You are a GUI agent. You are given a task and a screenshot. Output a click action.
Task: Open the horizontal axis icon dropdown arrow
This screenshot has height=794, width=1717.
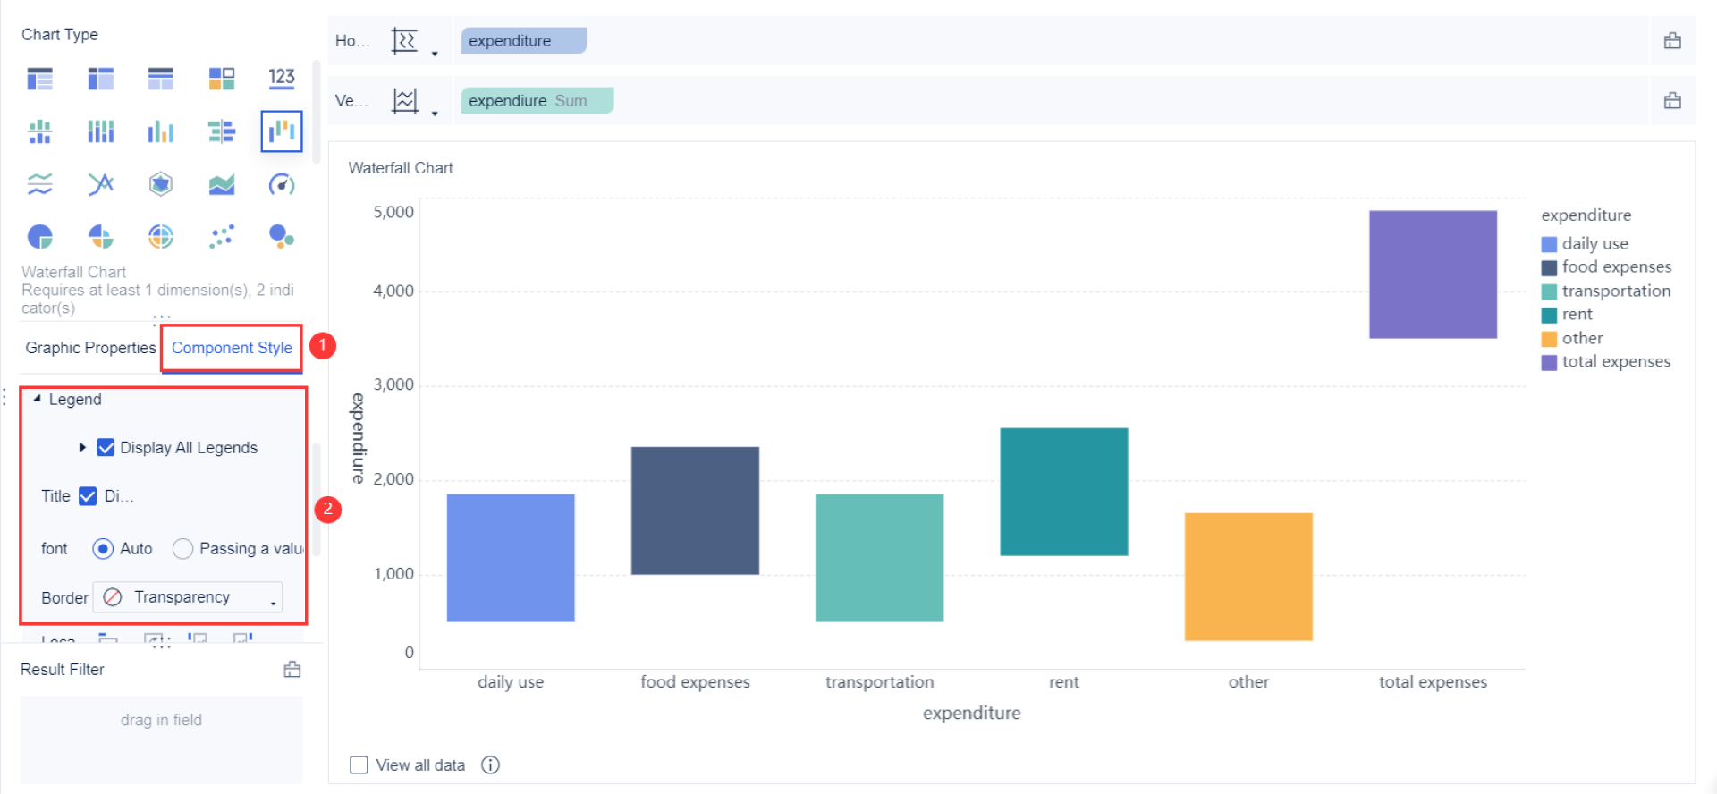click(x=435, y=54)
